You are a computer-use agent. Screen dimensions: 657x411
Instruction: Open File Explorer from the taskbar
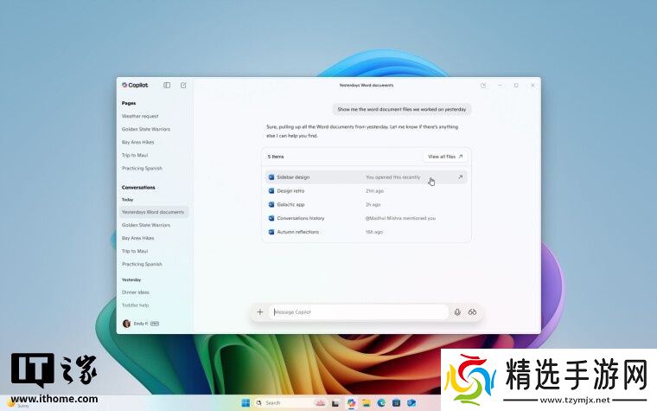coord(367,402)
